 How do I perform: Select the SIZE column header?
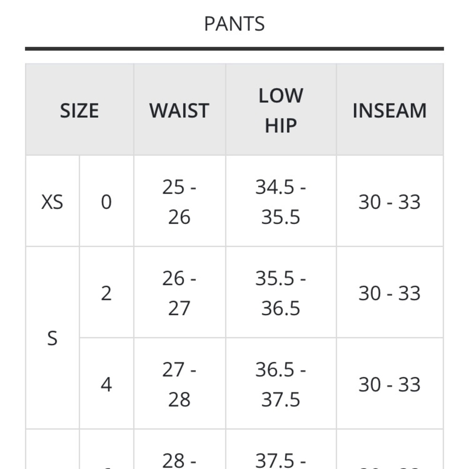click(80, 109)
